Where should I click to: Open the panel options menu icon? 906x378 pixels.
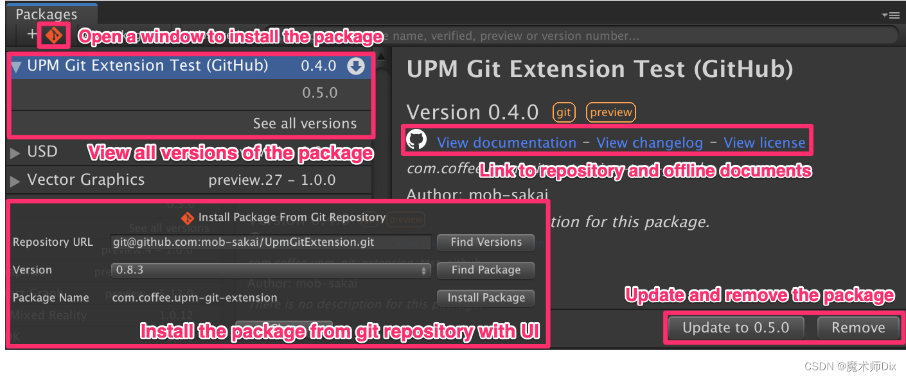(x=891, y=15)
